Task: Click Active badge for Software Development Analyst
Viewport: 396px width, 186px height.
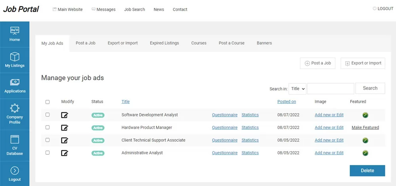Action: click(x=98, y=115)
